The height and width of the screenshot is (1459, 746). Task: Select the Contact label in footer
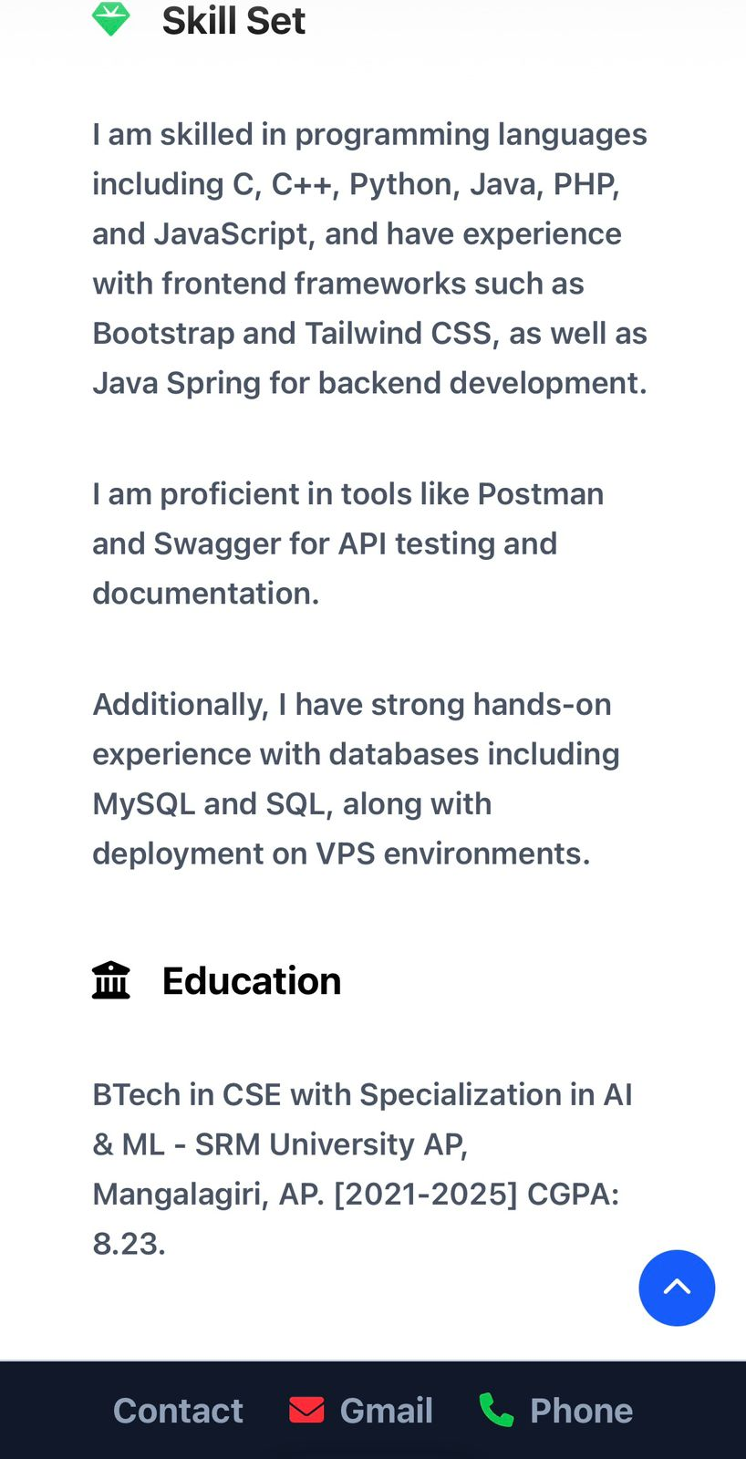tap(178, 1411)
